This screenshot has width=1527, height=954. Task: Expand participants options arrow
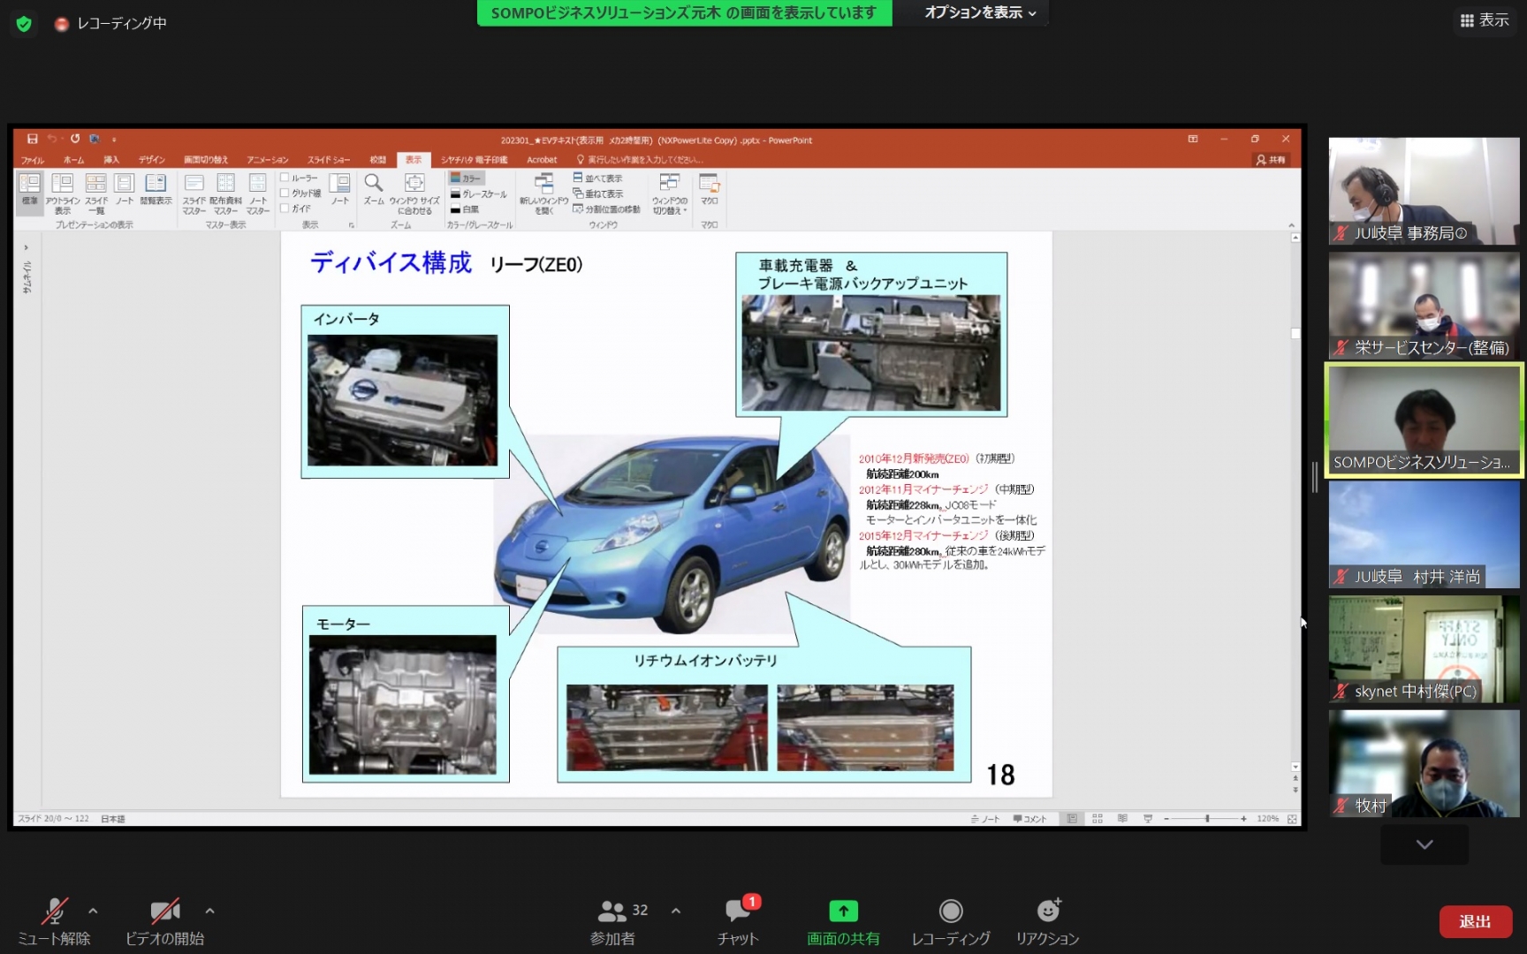tap(676, 911)
